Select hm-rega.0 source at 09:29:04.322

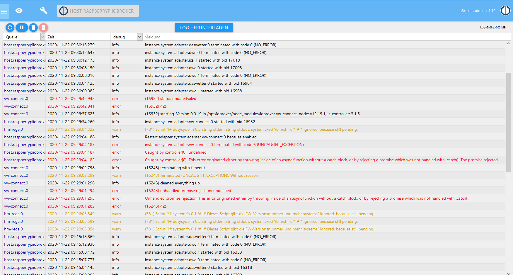[x=13, y=129]
